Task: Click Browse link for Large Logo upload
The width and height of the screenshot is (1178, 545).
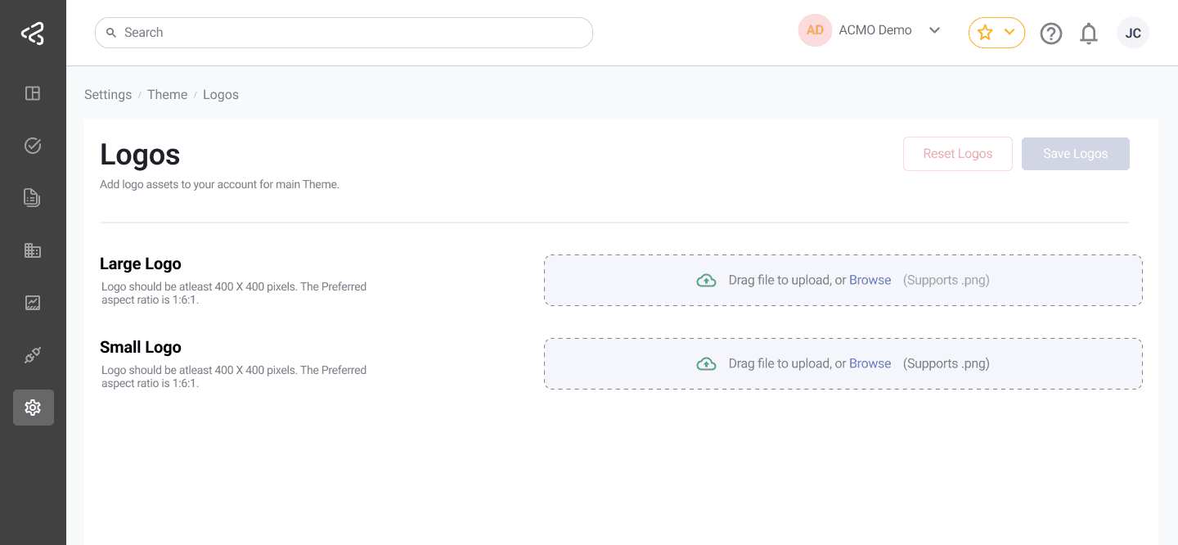Action: click(870, 280)
